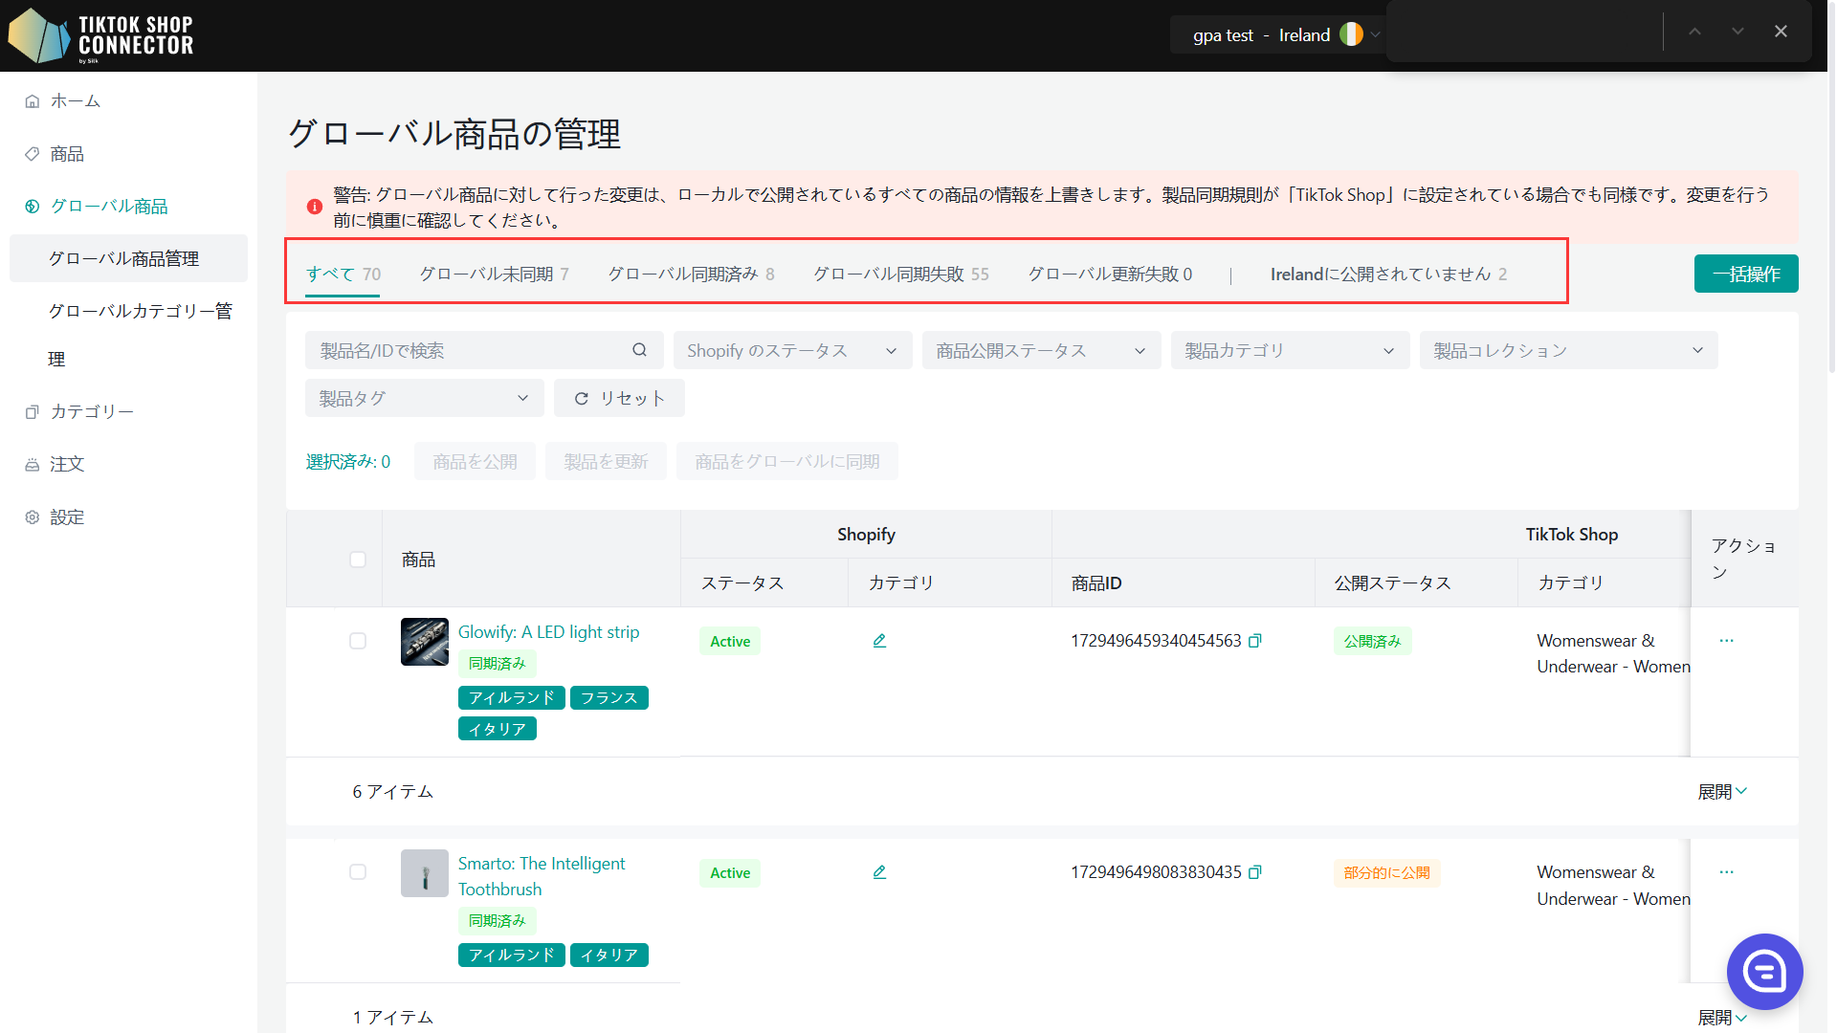Screen dimensions: 1837x1033
Task: Check the Glowify product row checkbox
Action: tap(358, 641)
